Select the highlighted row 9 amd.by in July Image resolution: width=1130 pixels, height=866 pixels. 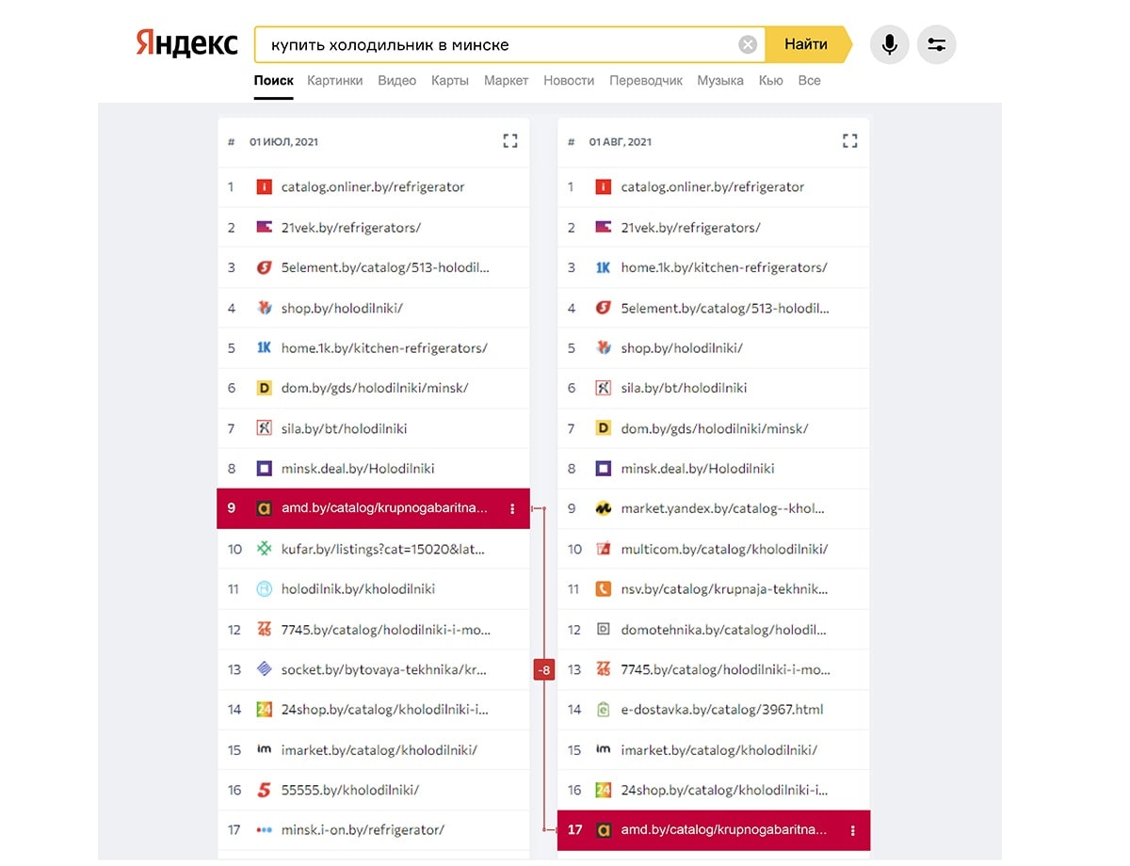(373, 508)
